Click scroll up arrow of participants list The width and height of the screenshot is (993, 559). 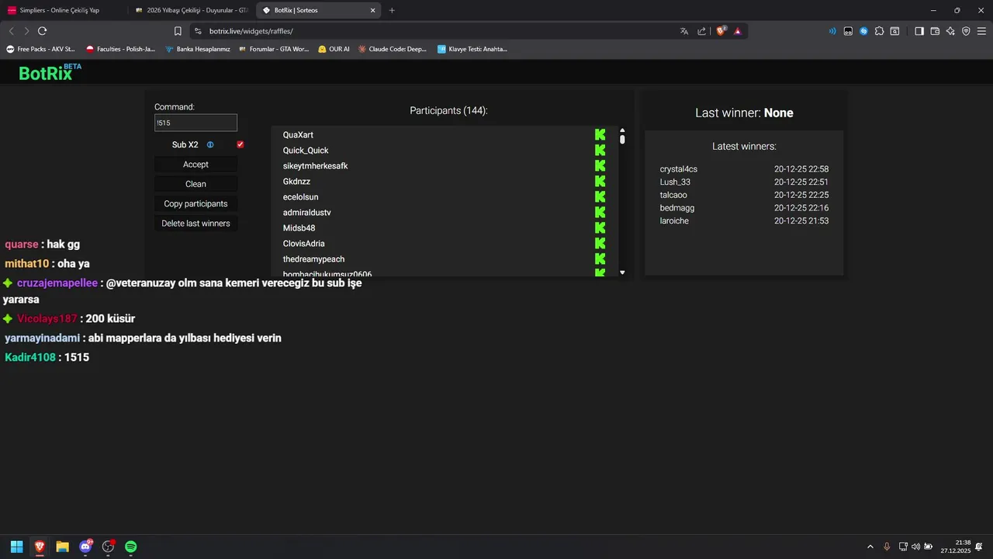click(622, 131)
